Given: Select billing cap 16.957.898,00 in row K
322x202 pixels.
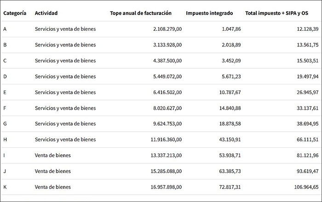Looking at the screenshot, I should (x=166, y=187).
